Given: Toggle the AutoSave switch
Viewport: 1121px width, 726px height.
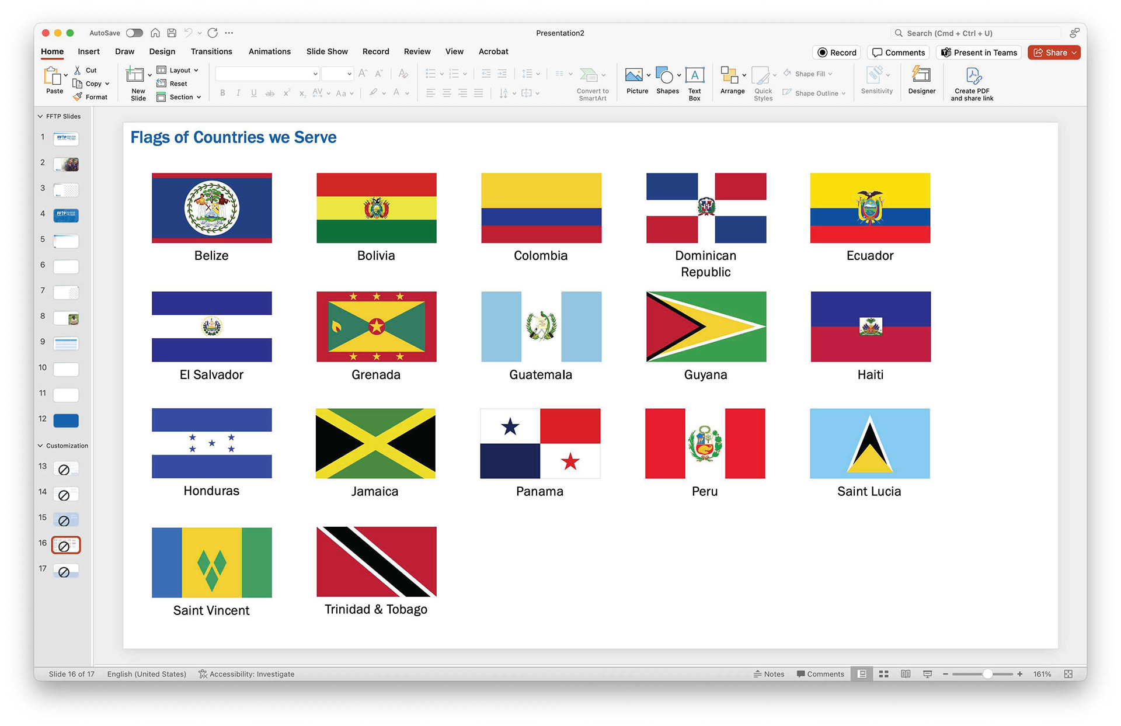Looking at the screenshot, I should 134,33.
